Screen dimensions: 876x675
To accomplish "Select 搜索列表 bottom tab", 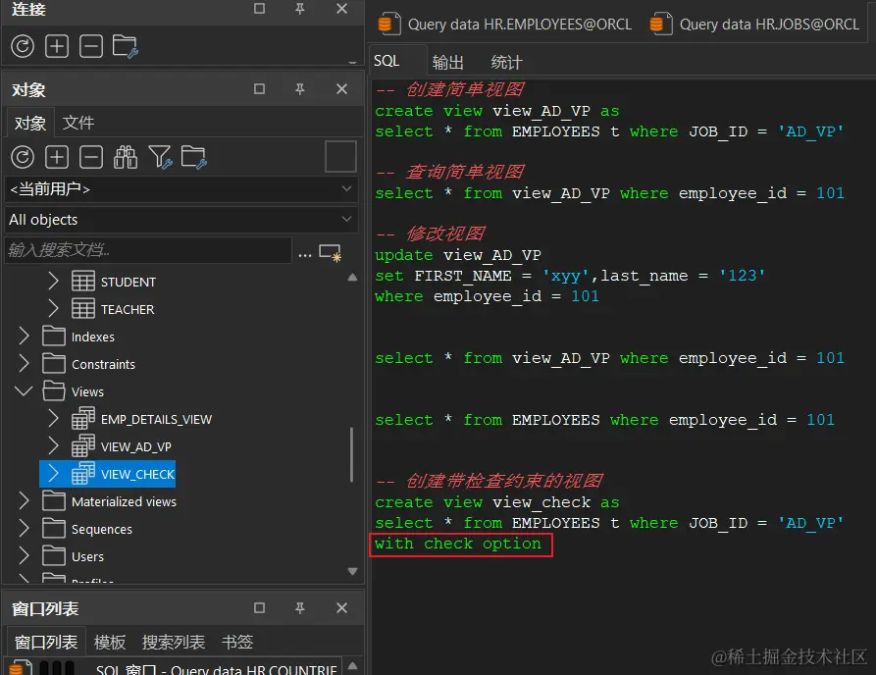I will 174,642.
